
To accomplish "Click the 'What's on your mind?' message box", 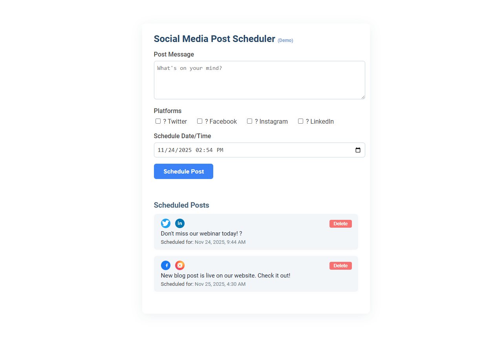I will (259, 80).
